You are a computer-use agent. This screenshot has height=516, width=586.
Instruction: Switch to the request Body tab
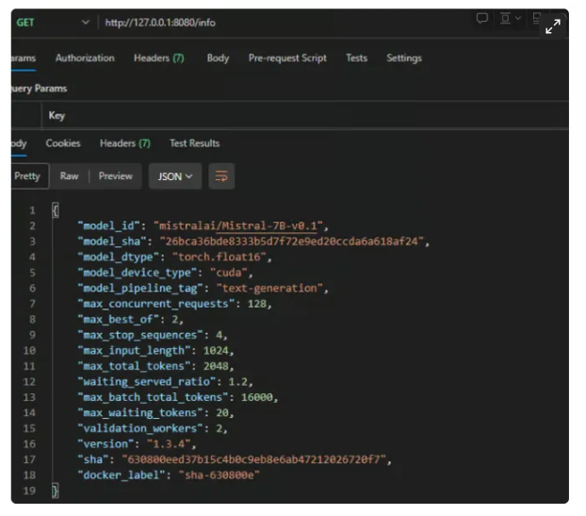click(218, 58)
